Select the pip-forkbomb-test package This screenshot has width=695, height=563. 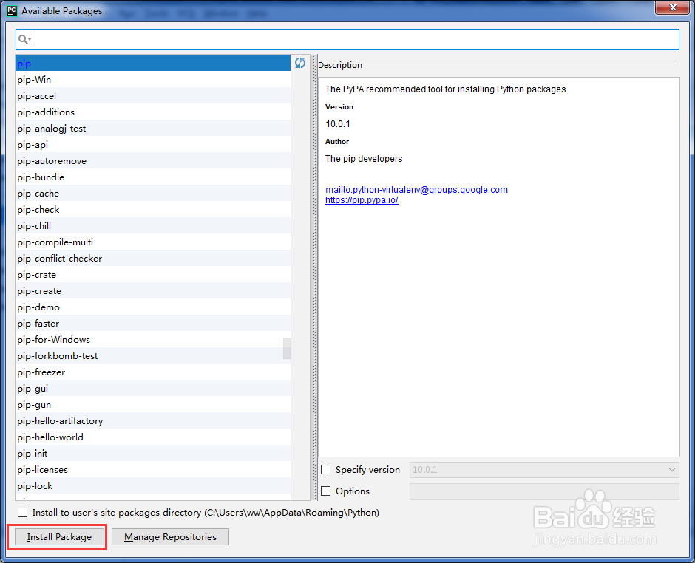(x=153, y=355)
